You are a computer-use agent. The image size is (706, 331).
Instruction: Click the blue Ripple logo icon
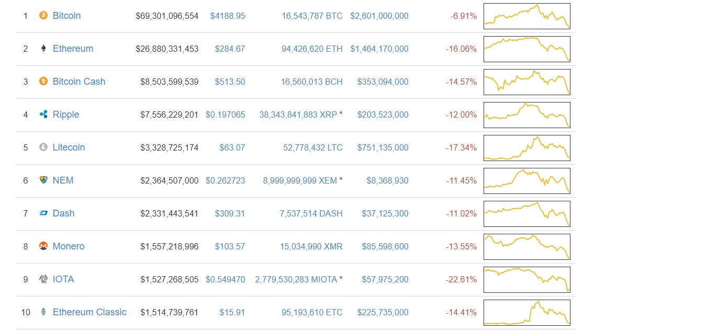coord(43,115)
